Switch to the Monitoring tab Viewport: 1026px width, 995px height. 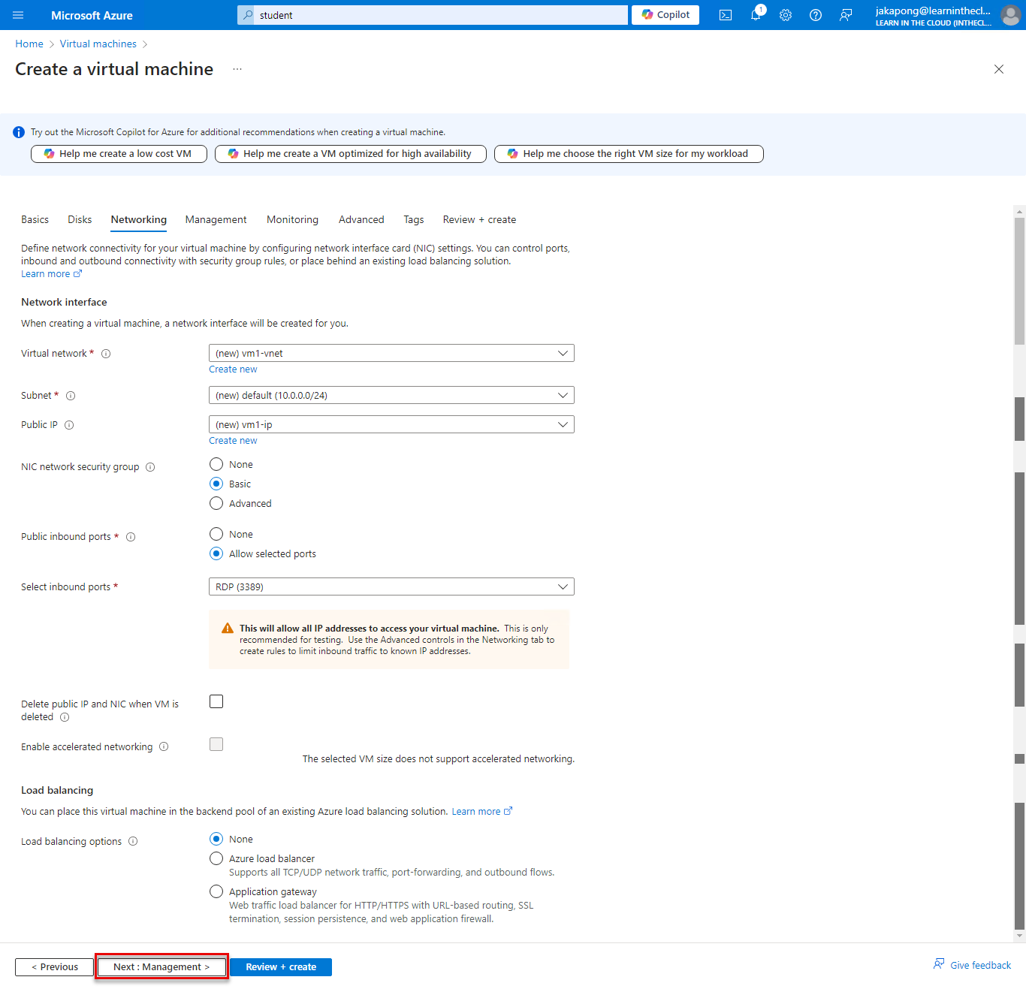(x=292, y=219)
